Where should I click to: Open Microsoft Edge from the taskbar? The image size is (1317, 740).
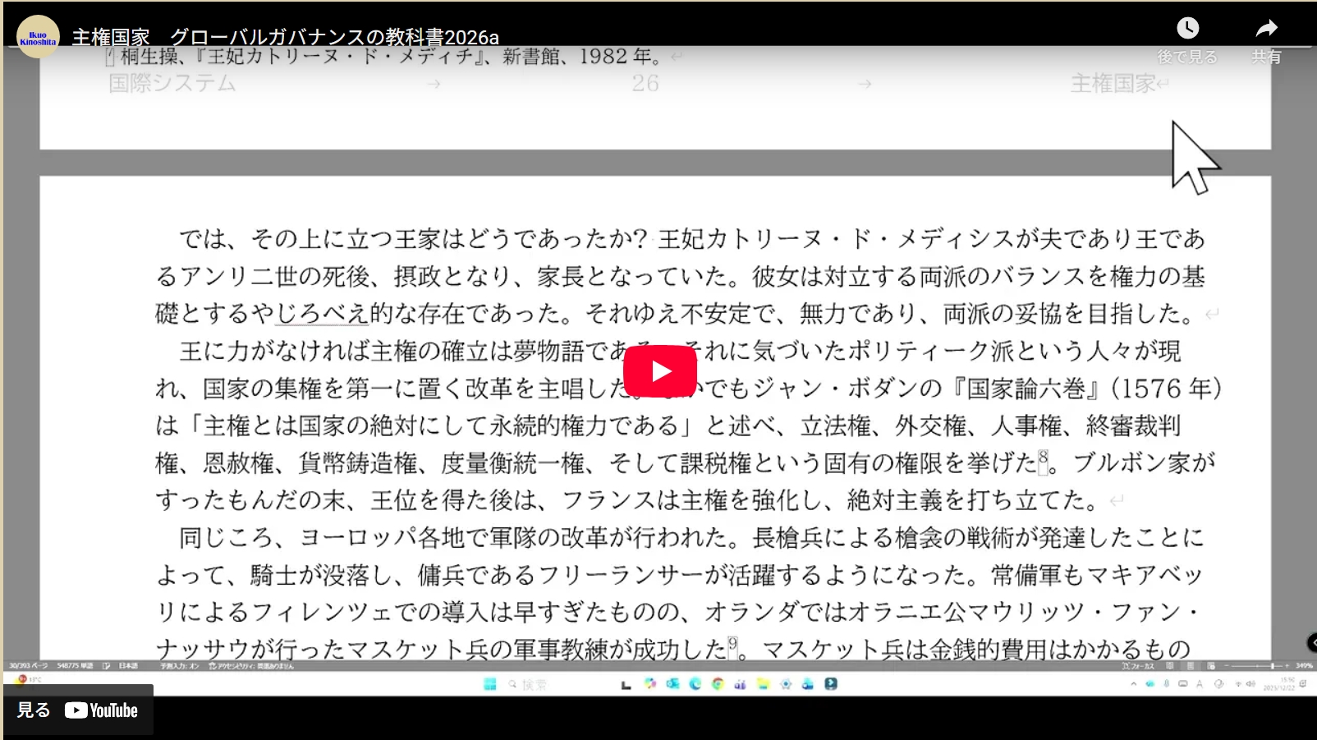tap(695, 684)
